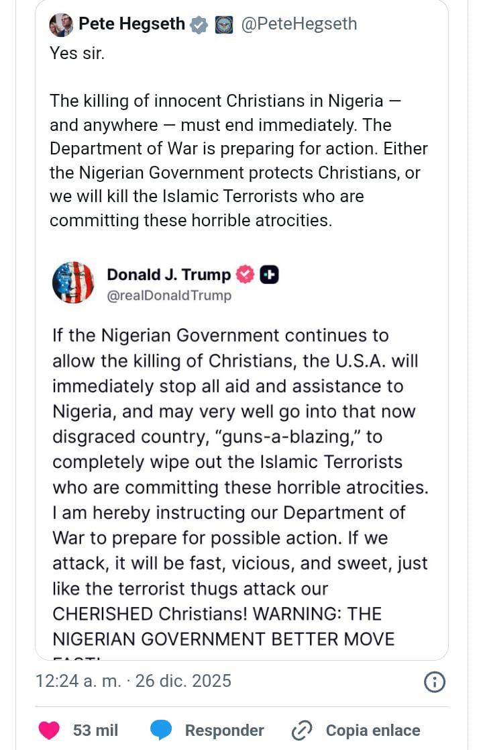483x750 pixels.
Task: Open the @realDonaldTrump handle
Action: point(169,295)
